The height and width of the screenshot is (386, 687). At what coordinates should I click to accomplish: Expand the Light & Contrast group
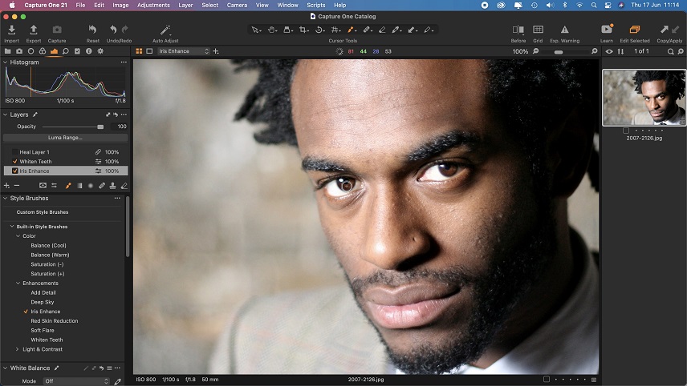[x=18, y=349]
